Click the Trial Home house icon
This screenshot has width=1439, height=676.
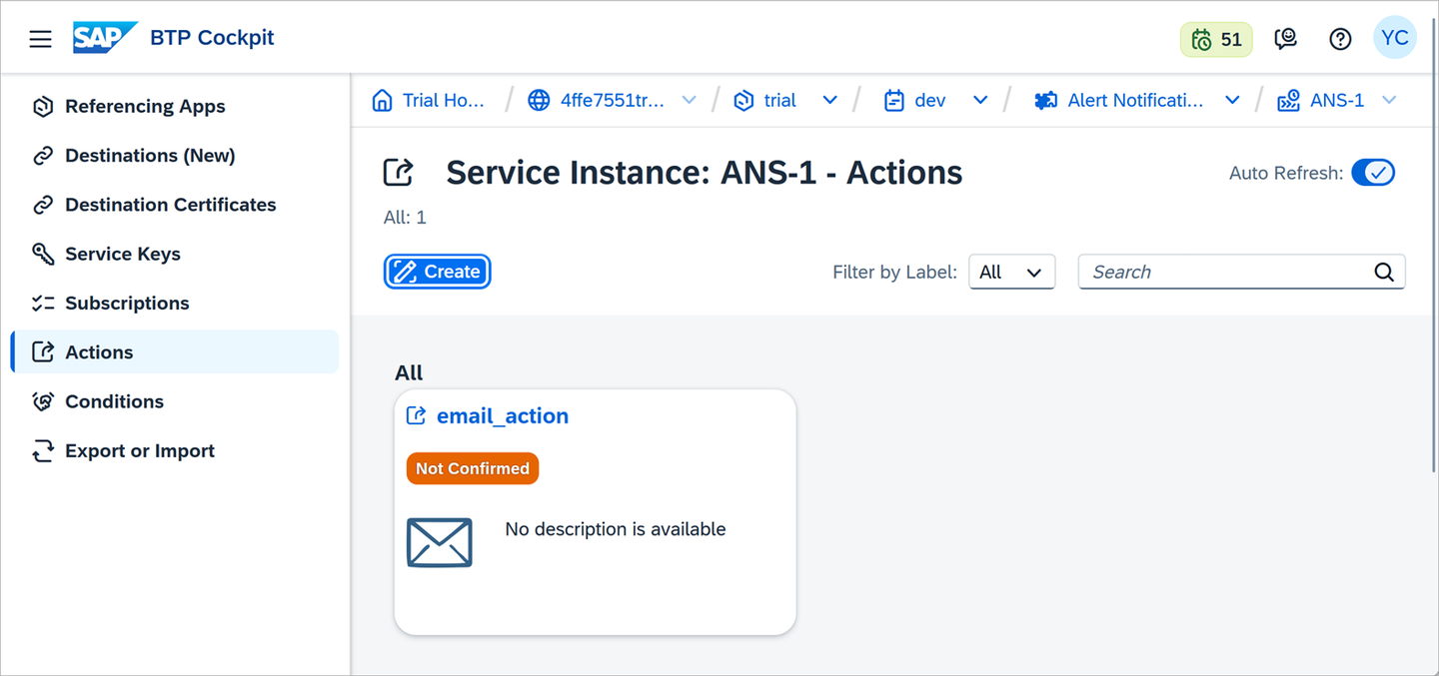pos(382,100)
